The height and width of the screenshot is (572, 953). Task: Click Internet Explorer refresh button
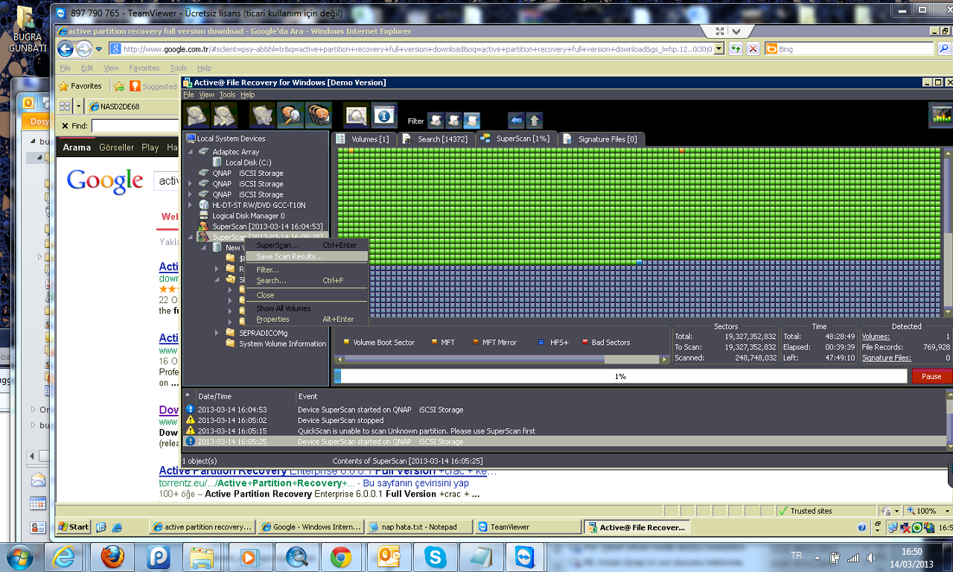736,49
